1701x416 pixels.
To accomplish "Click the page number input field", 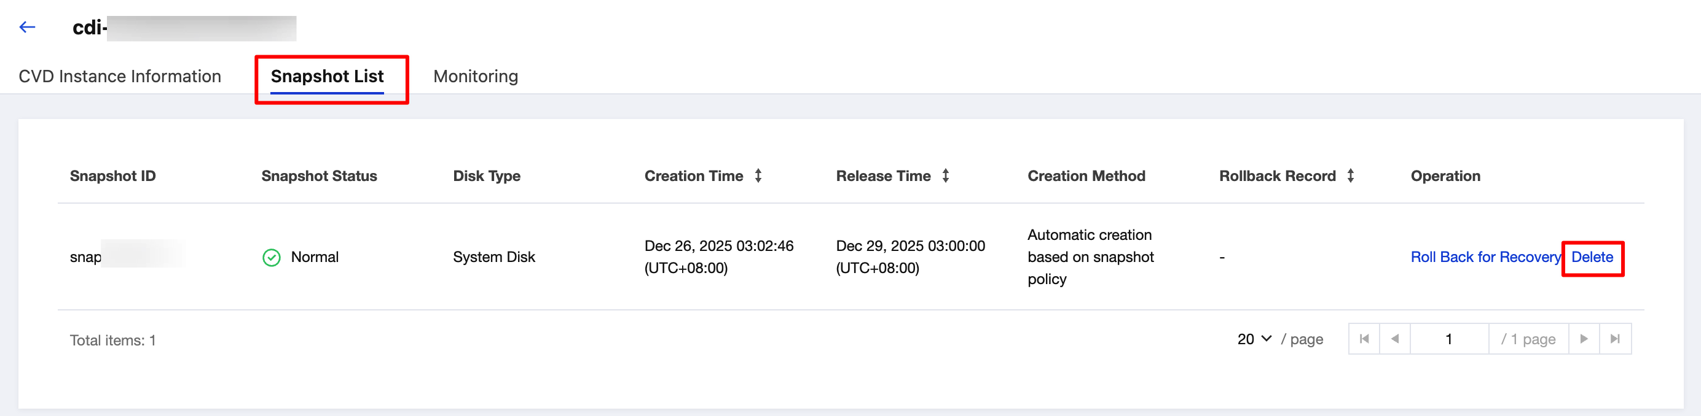I will tap(1449, 339).
